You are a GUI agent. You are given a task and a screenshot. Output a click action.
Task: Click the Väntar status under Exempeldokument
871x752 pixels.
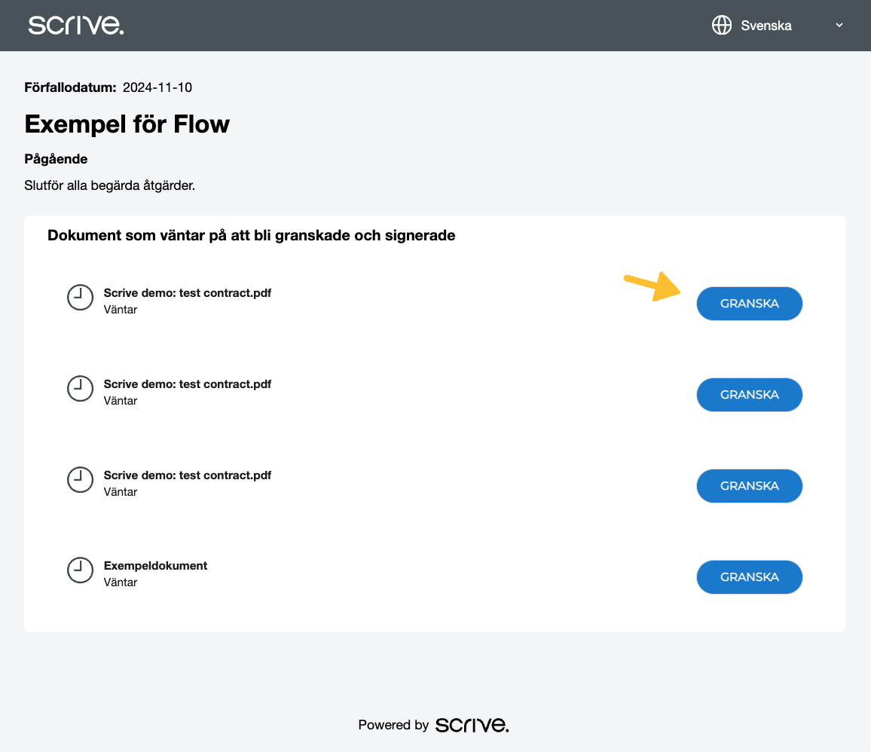tap(121, 582)
